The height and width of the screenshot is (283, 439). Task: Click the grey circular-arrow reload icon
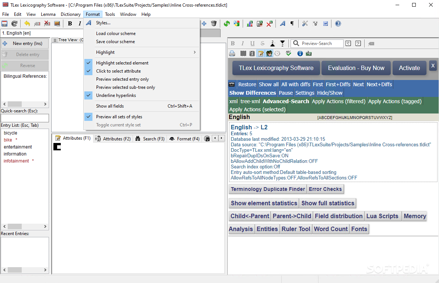tap(14, 24)
